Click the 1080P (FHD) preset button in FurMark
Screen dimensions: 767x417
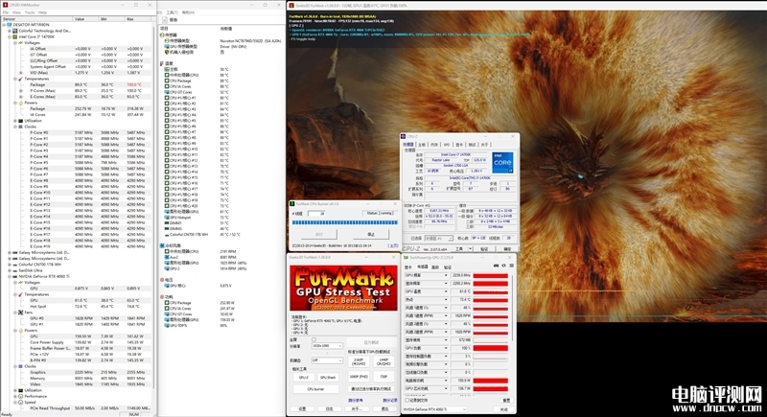[359, 377]
